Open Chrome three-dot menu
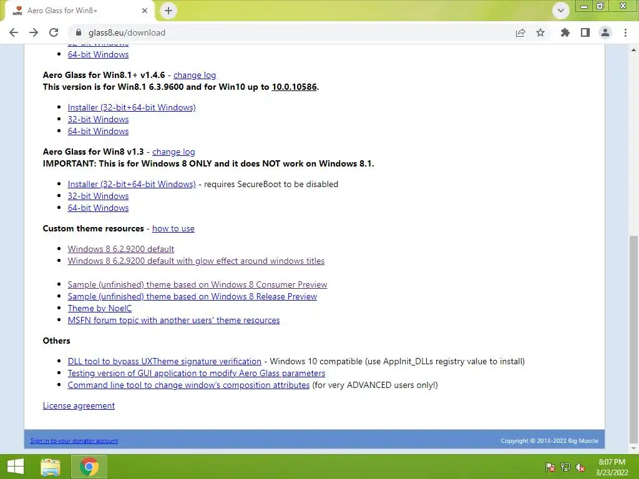Screen dimensions: 639x479 [625, 32]
